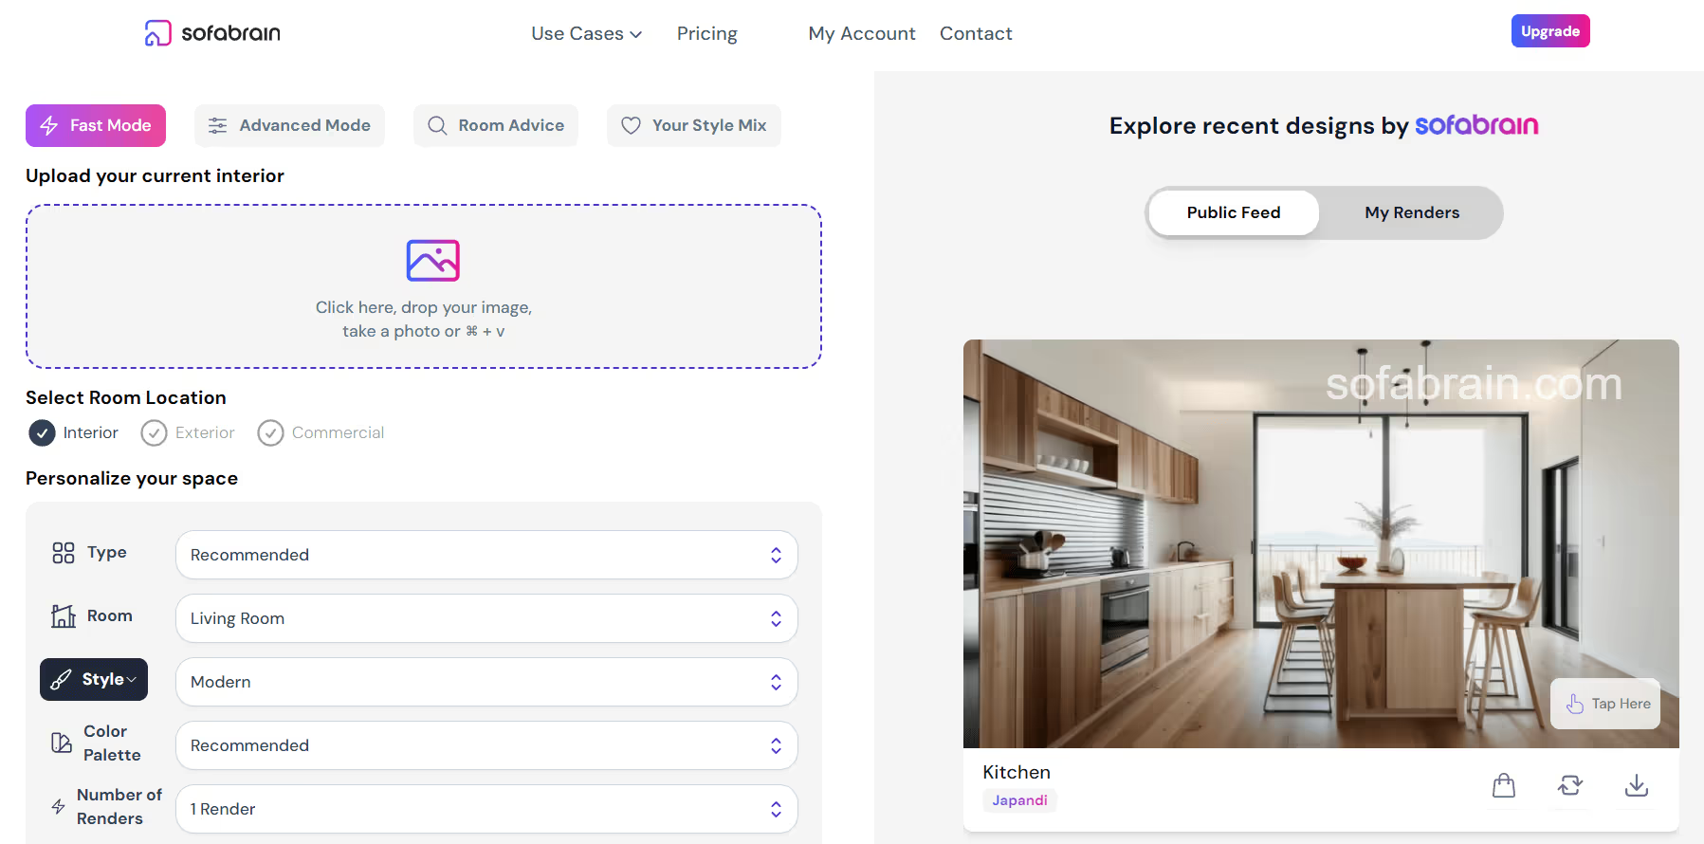Click the Number of Renders lightning icon
This screenshot has width=1704, height=844.
click(x=59, y=806)
